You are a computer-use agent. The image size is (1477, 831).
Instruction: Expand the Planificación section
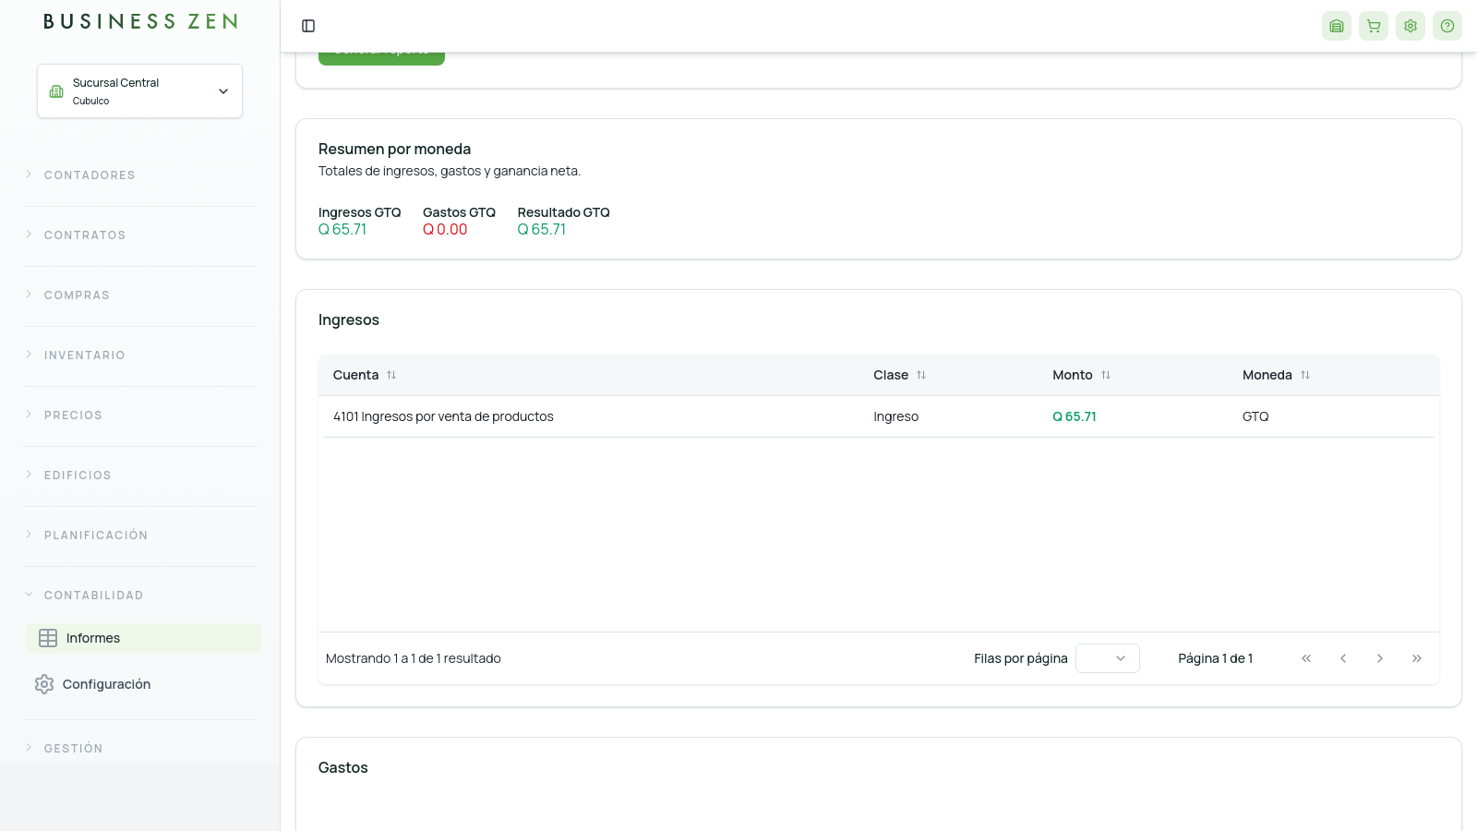click(139, 536)
